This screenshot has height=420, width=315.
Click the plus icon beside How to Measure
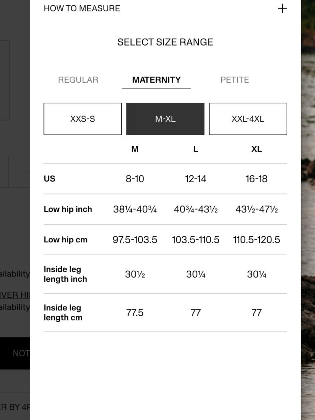click(282, 9)
